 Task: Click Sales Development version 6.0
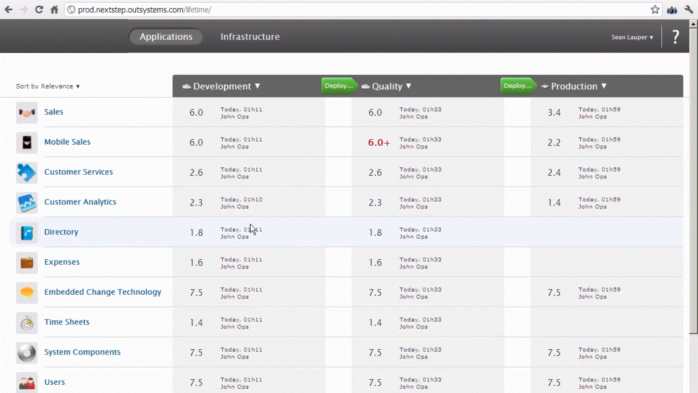coord(196,113)
